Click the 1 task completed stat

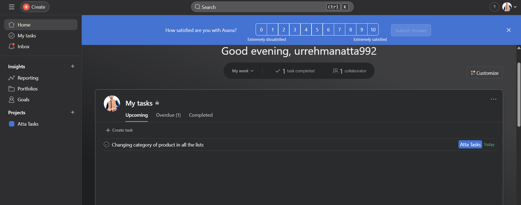click(295, 71)
